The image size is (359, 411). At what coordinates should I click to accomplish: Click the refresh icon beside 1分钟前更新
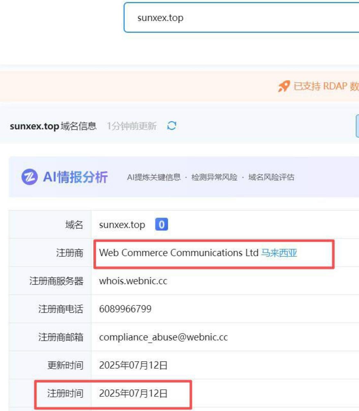[172, 126]
